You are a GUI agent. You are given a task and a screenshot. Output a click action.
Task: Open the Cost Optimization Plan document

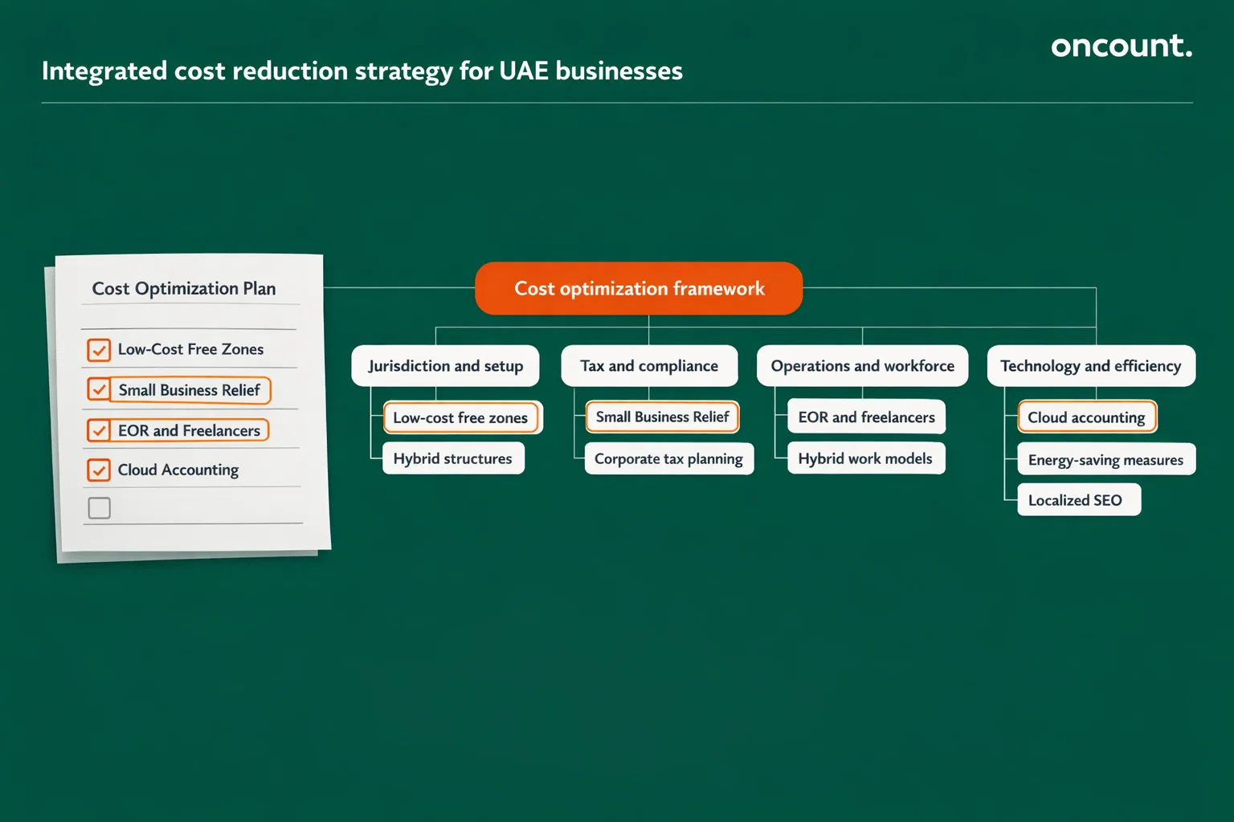(185, 288)
